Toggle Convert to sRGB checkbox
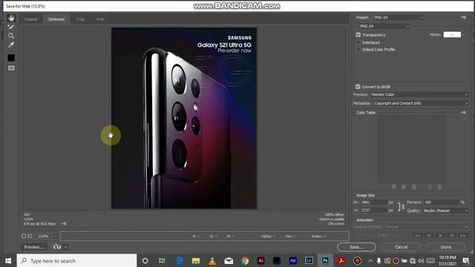Viewport: 475px width, 267px height. tap(358, 87)
